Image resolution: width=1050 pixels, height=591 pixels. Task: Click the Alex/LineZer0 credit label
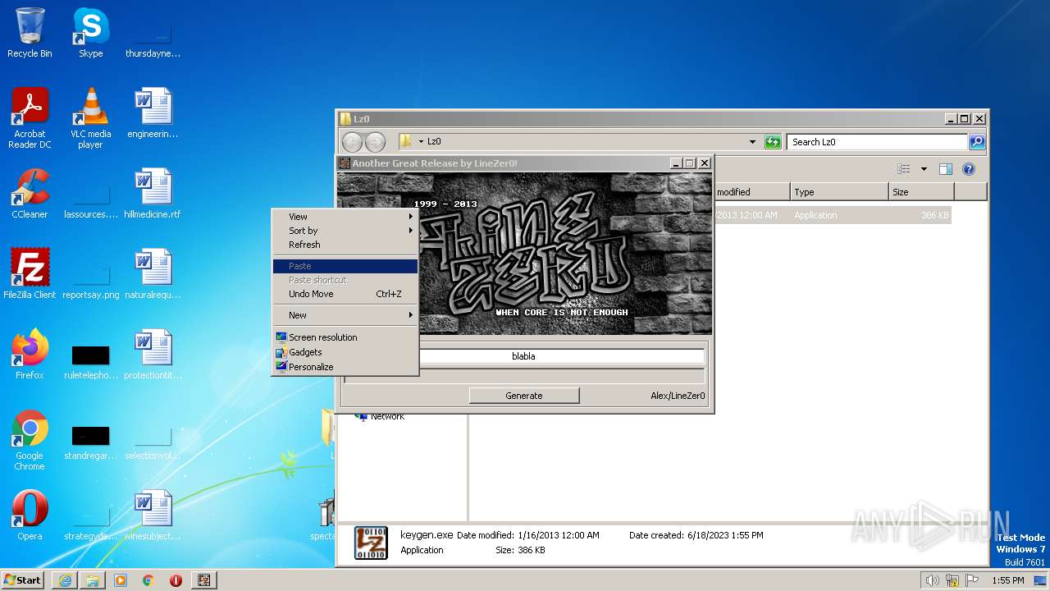[678, 396]
